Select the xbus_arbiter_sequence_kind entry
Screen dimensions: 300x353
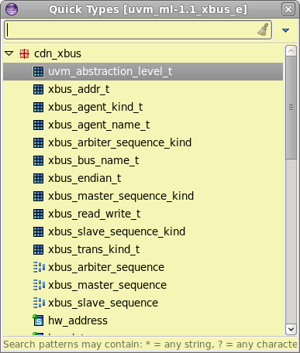pos(120,142)
